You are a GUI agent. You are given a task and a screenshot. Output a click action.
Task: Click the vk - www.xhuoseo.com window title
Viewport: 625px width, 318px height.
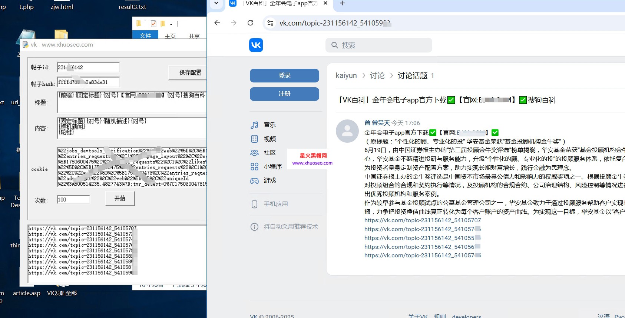[62, 45]
